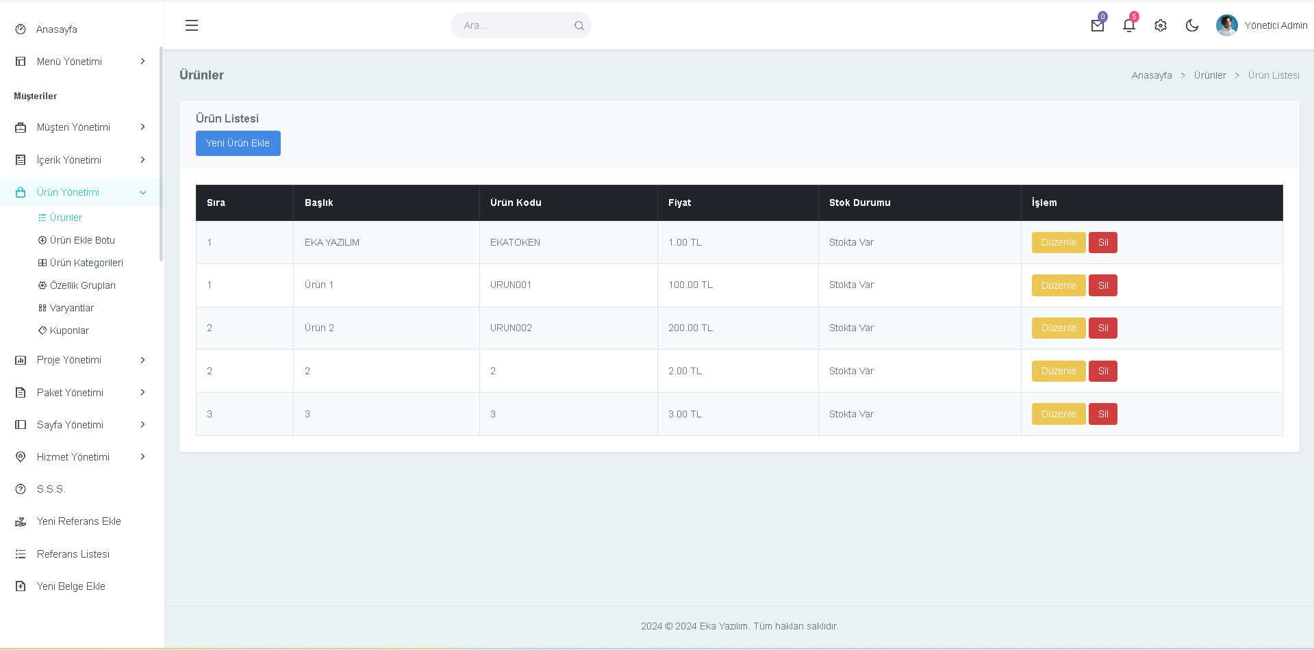1314x650 pixels.
Task: Click Sil for 3.00 TL row
Action: pos(1103,414)
